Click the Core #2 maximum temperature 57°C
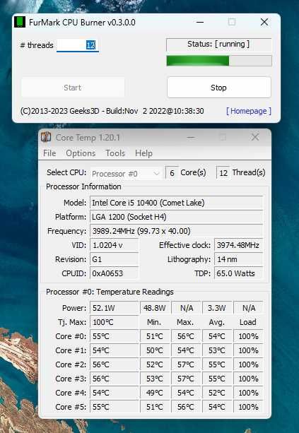Viewport: 299px width, 433px height. pyautogui.click(x=186, y=364)
